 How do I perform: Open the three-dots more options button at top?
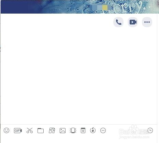click(147, 22)
